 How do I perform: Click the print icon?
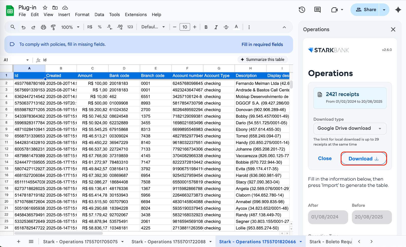coord(43,27)
